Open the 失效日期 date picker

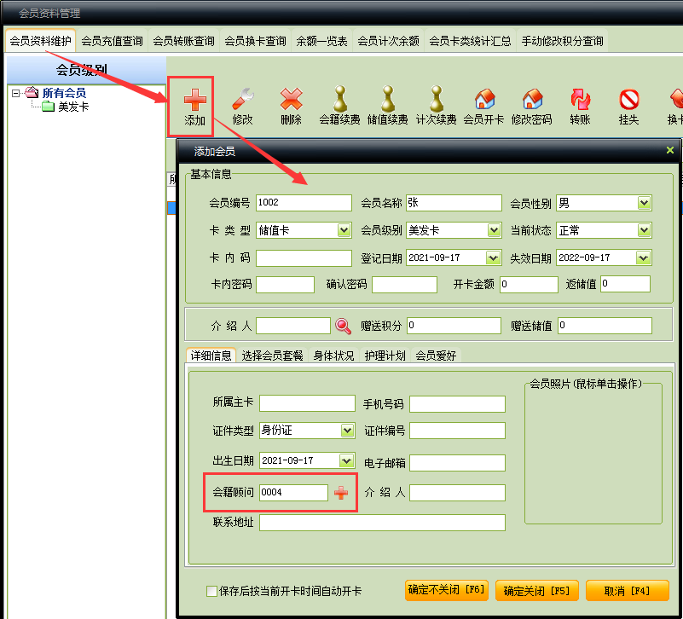[x=643, y=257]
